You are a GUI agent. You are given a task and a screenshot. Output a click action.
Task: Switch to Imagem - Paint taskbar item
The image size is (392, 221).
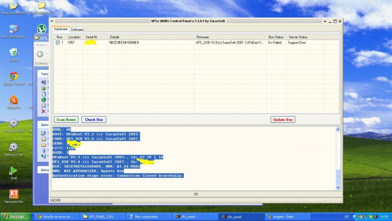pos(287,217)
